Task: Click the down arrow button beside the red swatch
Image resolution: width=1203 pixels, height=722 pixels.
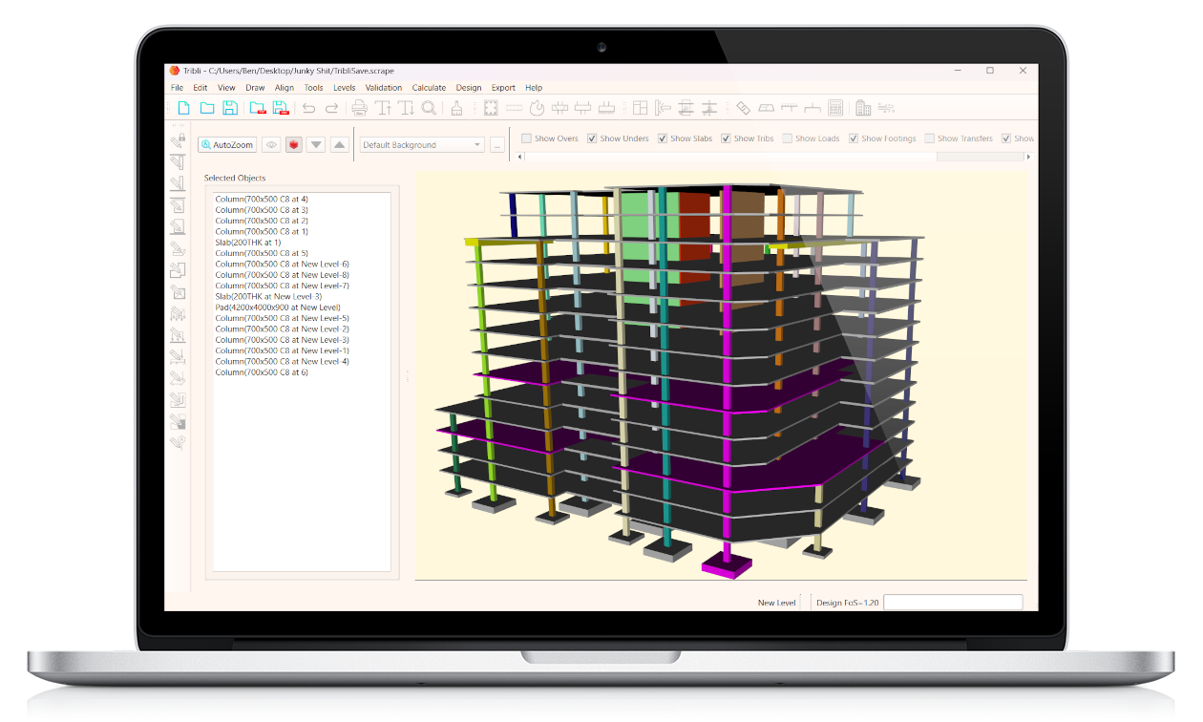Action: click(x=316, y=143)
